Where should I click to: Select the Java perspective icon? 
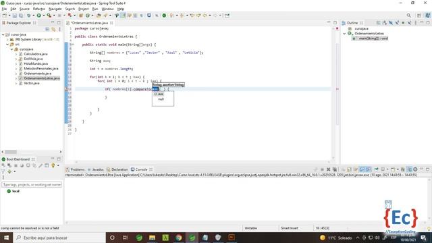pos(427,16)
